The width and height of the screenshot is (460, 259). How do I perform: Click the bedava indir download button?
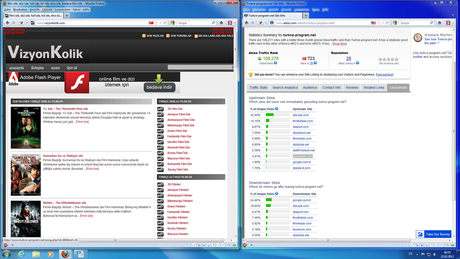159,87
